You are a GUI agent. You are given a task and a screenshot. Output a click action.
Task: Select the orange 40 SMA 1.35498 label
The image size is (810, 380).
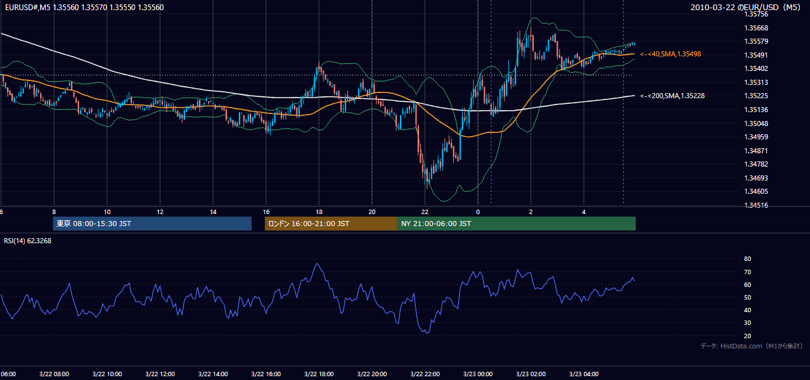pyautogui.click(x=671, y=54)
